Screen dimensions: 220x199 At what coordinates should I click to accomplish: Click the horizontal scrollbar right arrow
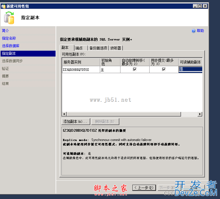[x=200, y=114]
